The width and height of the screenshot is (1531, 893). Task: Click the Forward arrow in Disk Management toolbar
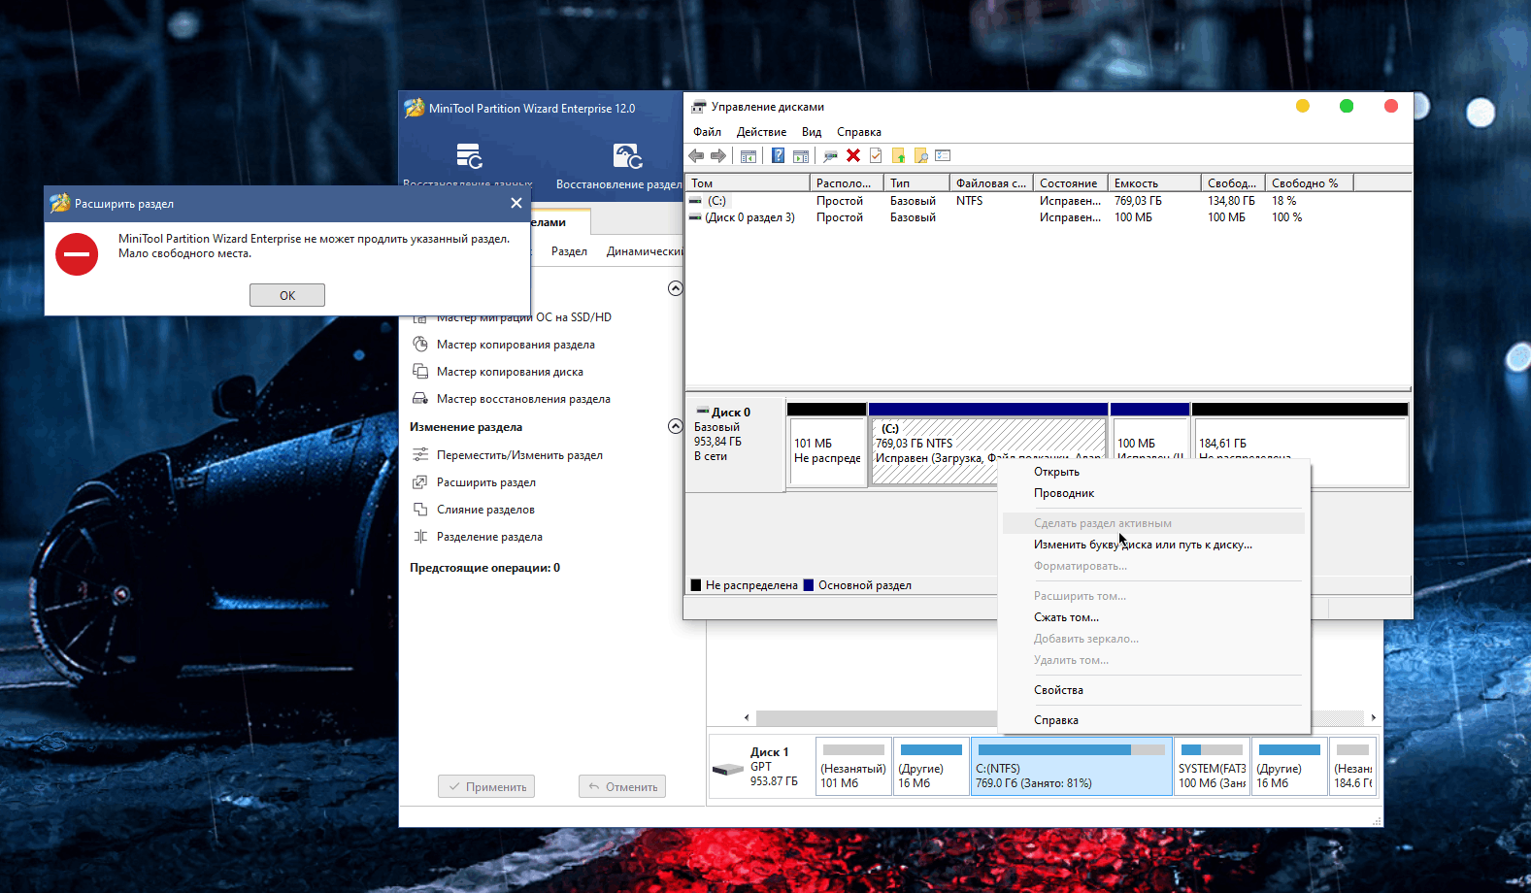tap(718, 155)
